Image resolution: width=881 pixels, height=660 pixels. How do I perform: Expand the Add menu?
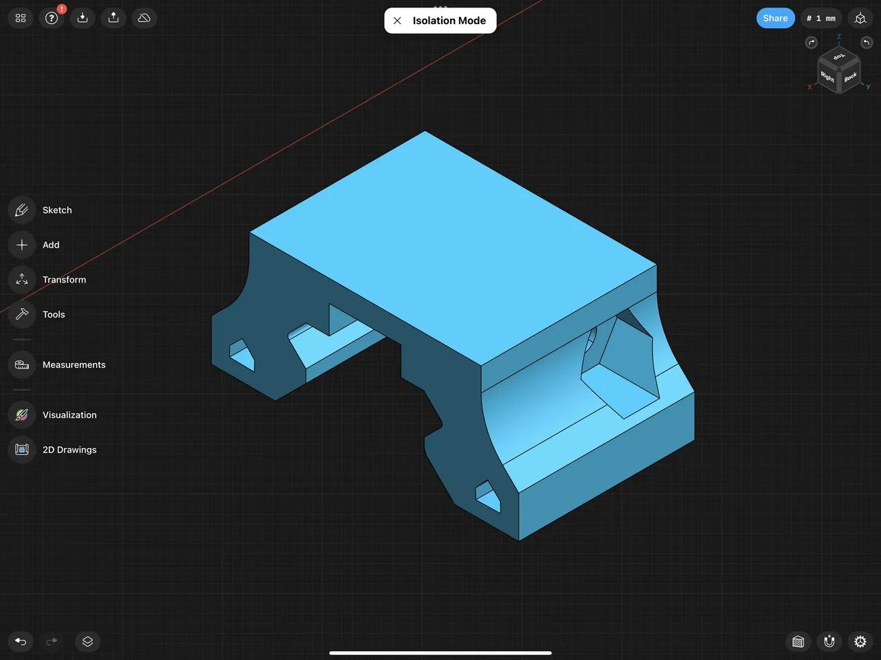click(22, 245)
